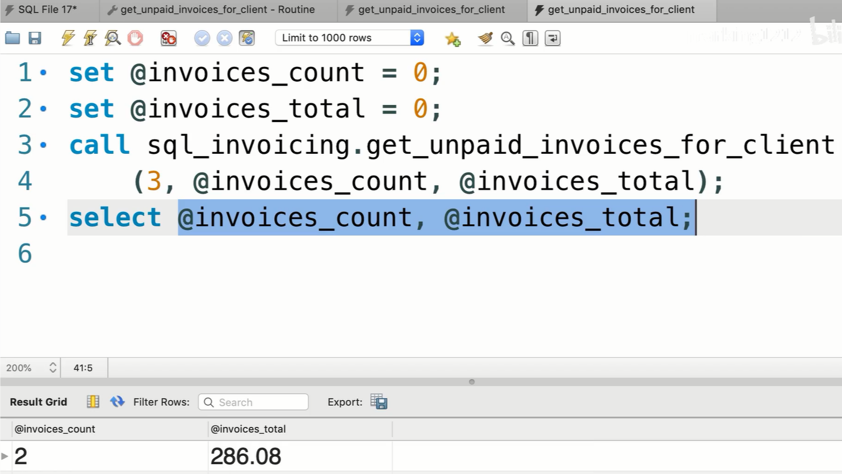Execute statement under cursor lightning icon
The image size is (842, 474).
click(90, 38)
